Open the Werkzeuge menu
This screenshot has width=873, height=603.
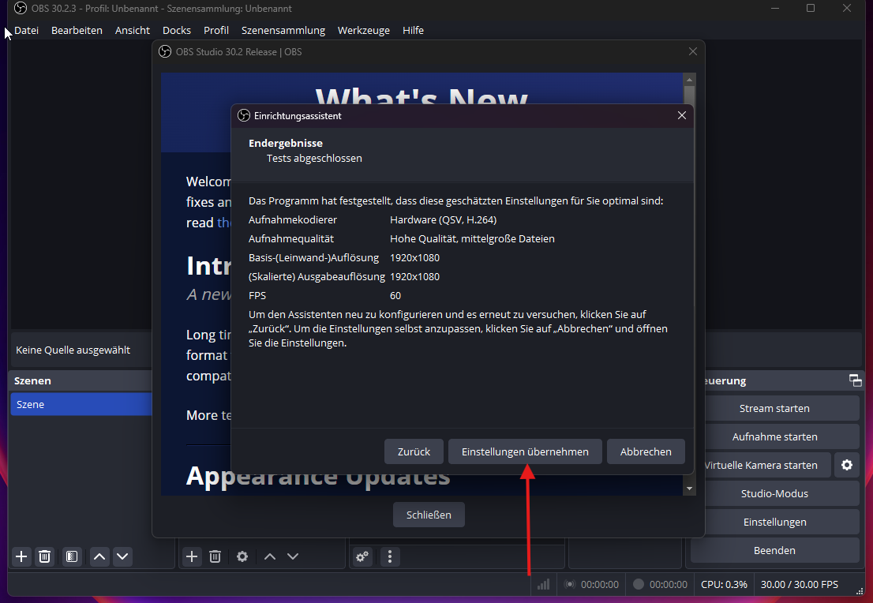364,31
